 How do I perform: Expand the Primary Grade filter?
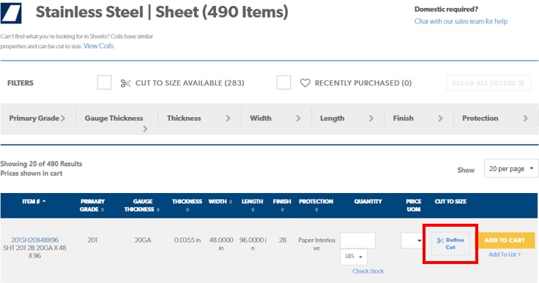38,118
